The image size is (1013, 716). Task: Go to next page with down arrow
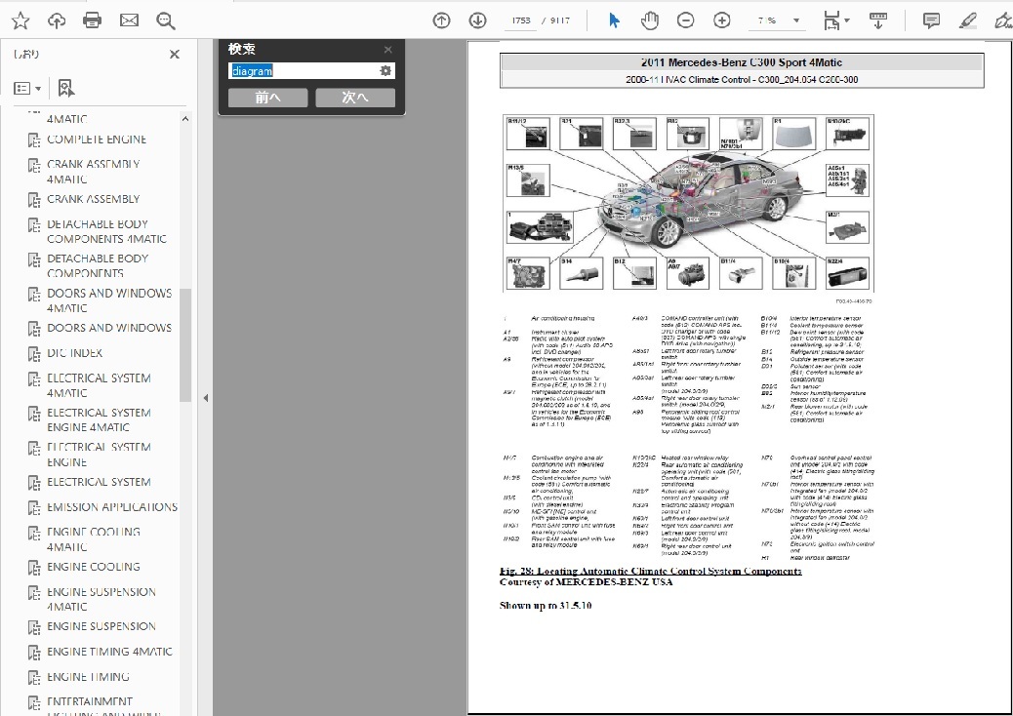pos(477,20)
